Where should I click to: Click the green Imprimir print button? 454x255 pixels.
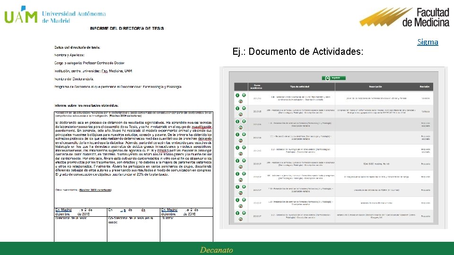(x=333, y=78)
